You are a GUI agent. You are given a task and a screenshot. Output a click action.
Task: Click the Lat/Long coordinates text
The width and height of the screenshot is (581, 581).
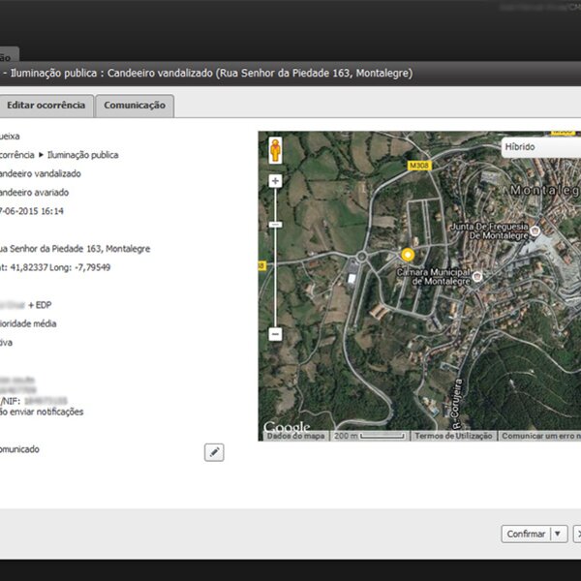point(55,267)
